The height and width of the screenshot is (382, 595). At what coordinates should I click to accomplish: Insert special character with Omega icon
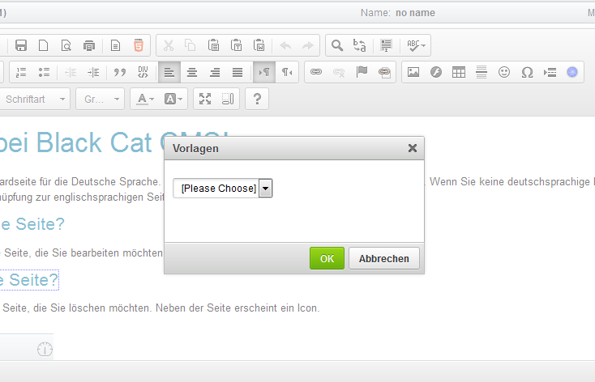click(x=527, y=72)
